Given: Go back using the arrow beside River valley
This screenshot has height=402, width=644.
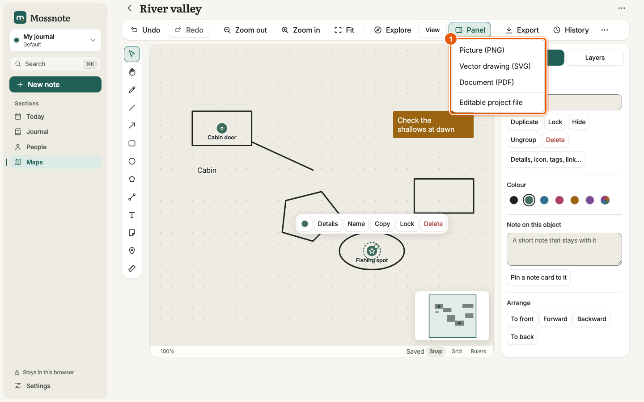Looking at the screenshot, I should [x=130, y=8].
